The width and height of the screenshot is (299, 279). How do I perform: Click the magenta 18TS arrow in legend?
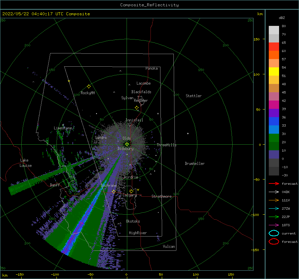click(x=274, y=225)
